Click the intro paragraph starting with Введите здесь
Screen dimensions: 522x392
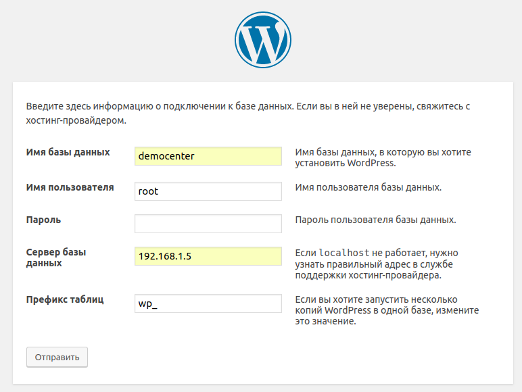(248, 113)
